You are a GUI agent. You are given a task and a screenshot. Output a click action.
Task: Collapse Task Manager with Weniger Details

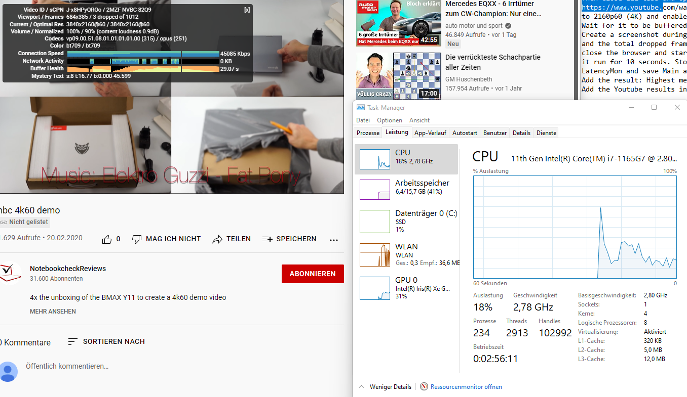(x=385, y=387)
